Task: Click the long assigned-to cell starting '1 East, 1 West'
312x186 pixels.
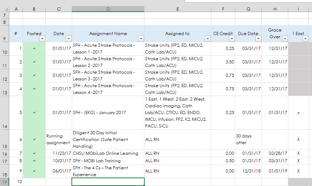Action: [x=178, y=113]
